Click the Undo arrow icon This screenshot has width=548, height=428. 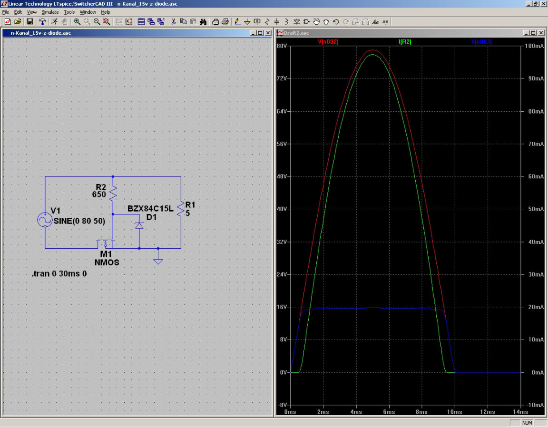click(x=336, y=22)
